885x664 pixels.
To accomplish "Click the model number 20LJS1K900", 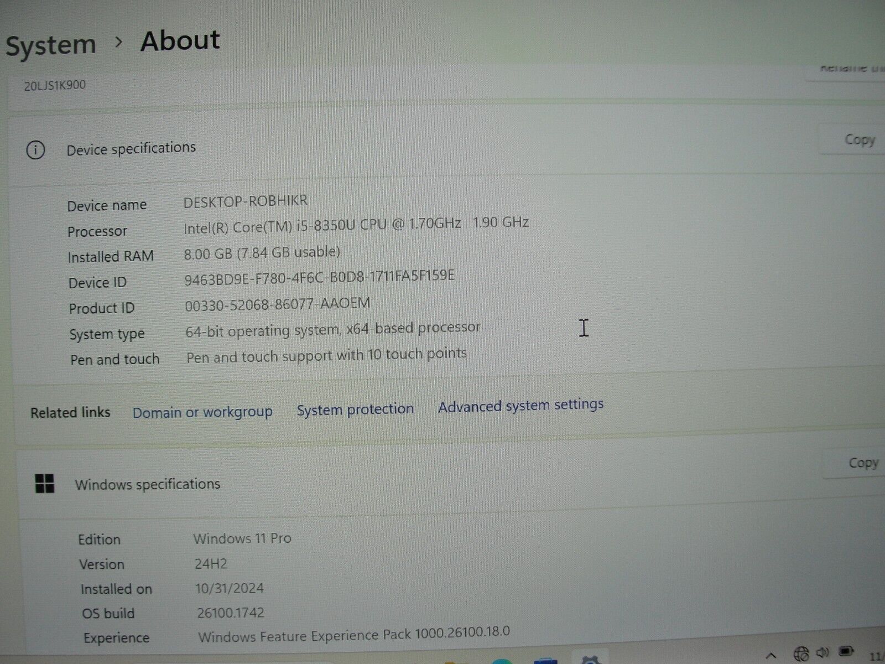I will pos(55,86).
